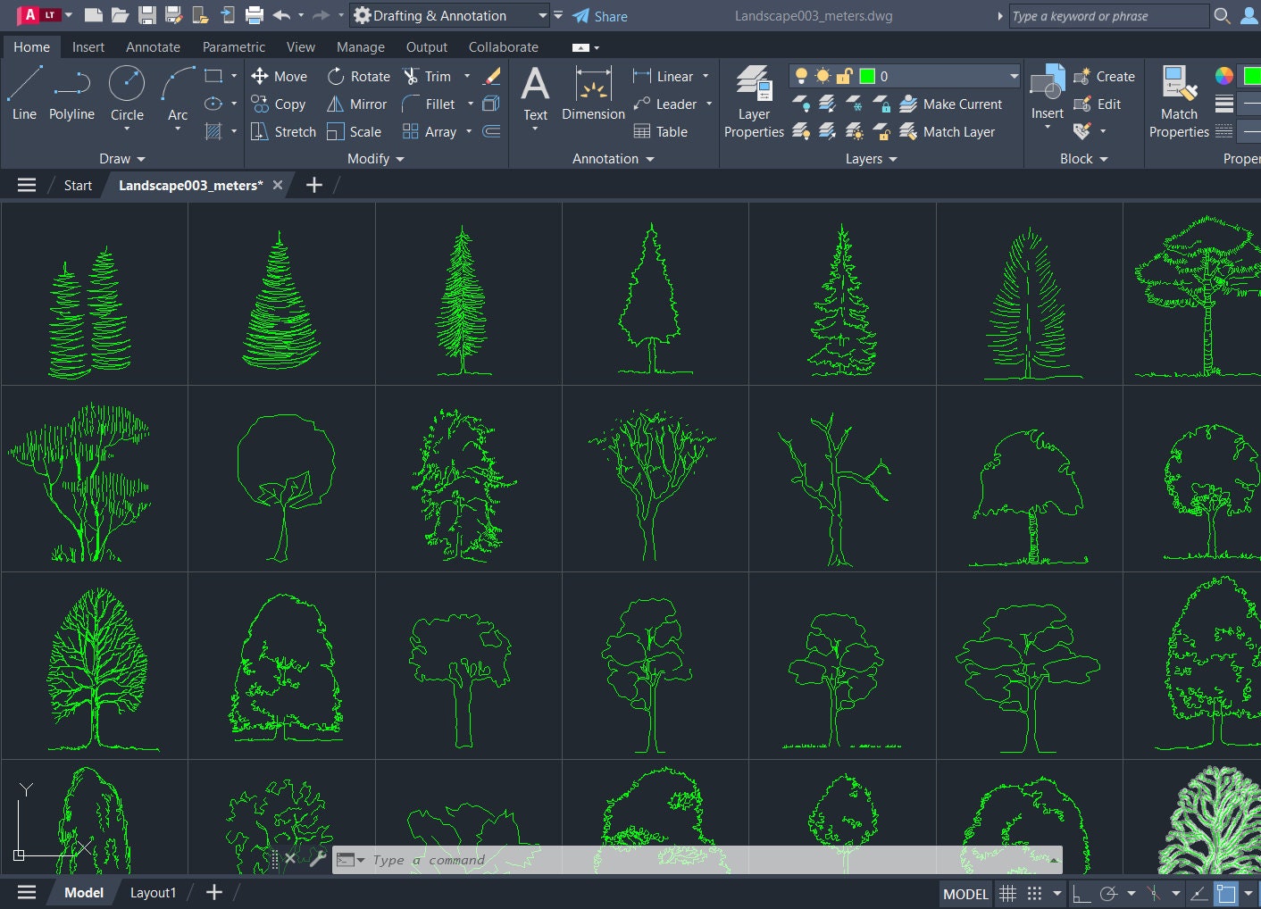Open the Annotate ribbon tab
Viewport: 1261px width, 909px height.
click(152, 46)
